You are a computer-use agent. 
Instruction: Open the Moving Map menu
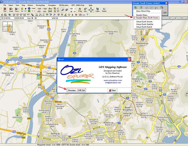click(40, 5)
